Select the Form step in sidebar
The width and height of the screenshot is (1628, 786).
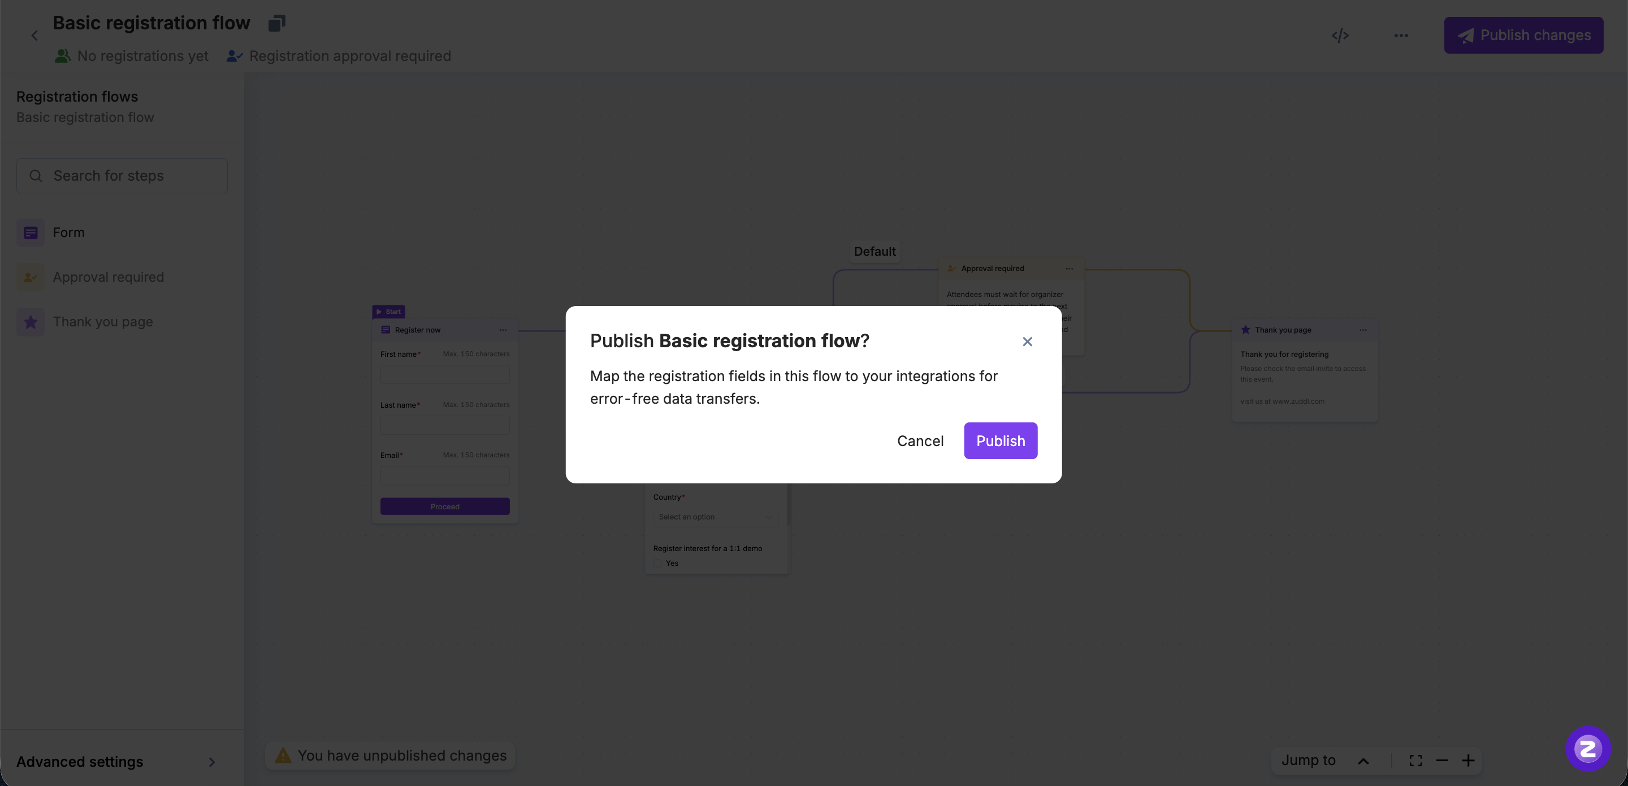[68, 232]
